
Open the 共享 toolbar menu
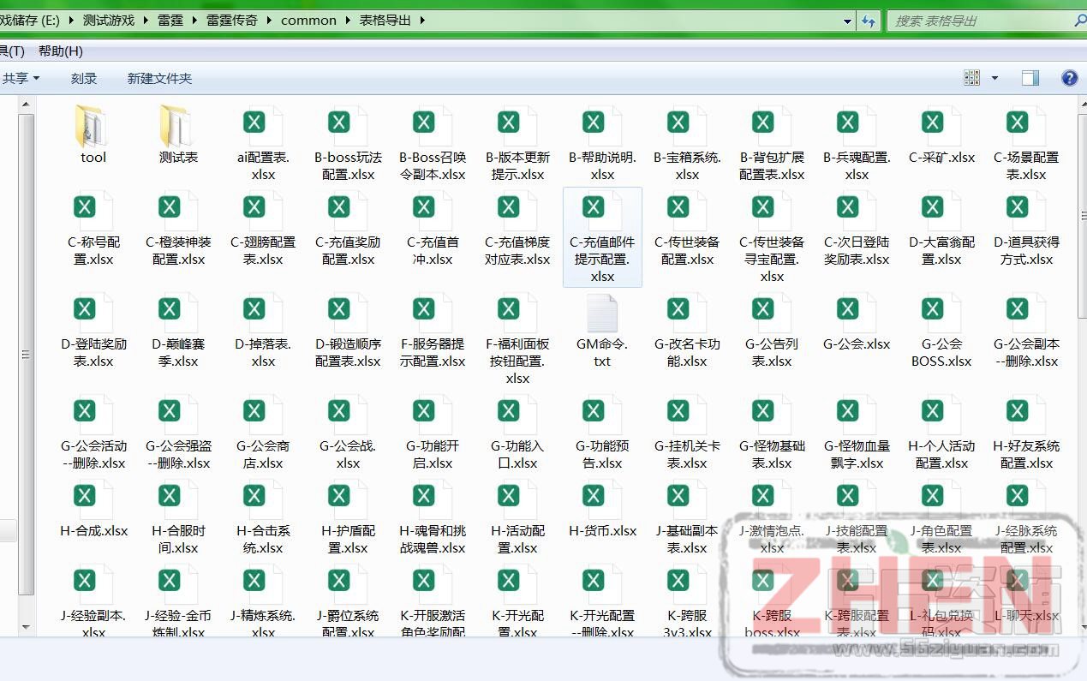21,78
